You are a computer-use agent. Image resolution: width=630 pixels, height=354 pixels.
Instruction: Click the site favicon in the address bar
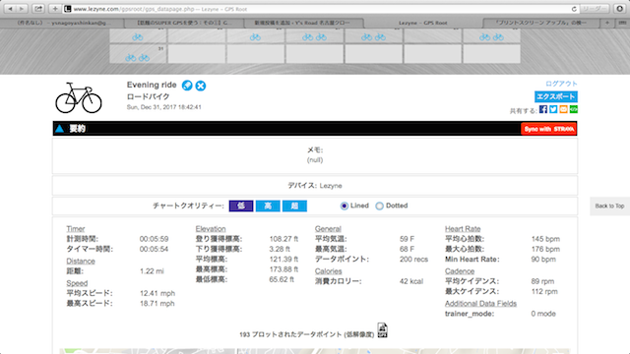pos(68,9)
